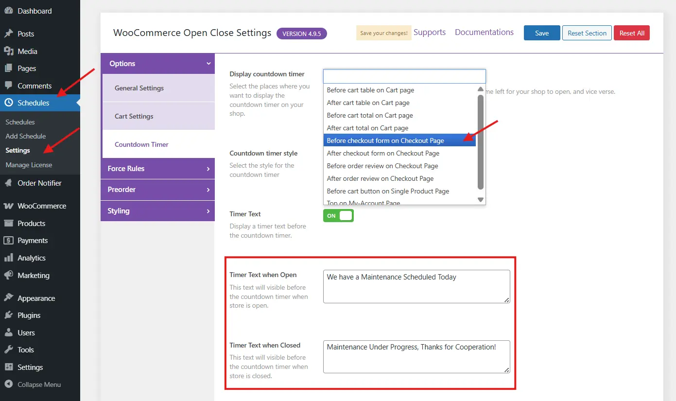Choose 'After order review on Checkout Page'

(399, 178)
